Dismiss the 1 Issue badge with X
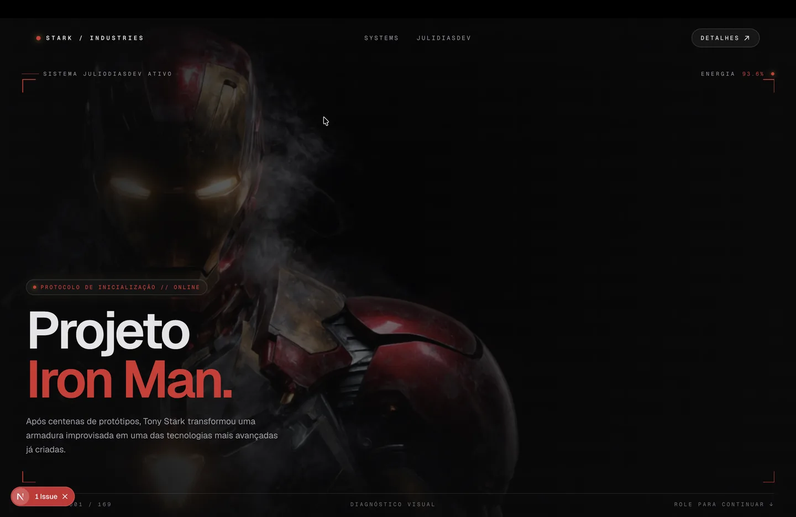 click(65, 497)
